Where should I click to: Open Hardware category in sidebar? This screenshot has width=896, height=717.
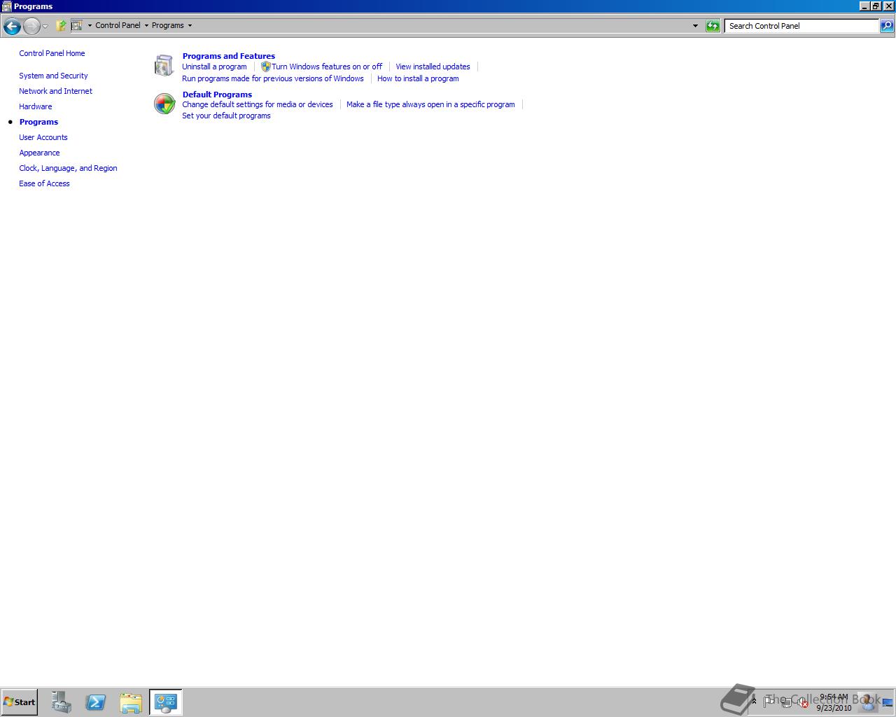(35, 106)
